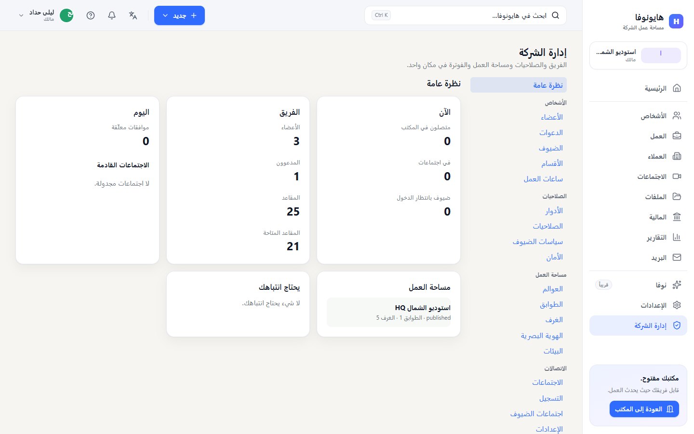This screenshot has width=694, height=434.
Task: Open Reports (التقارير) chart icon
Action: pos(677,237)
